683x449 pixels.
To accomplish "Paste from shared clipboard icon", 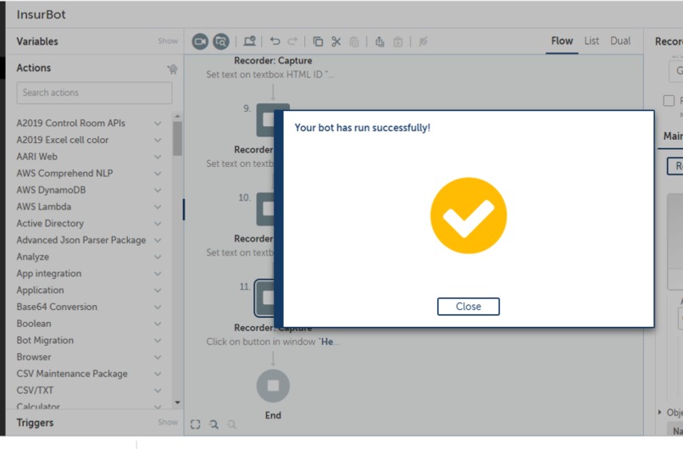I will [397, 42].
